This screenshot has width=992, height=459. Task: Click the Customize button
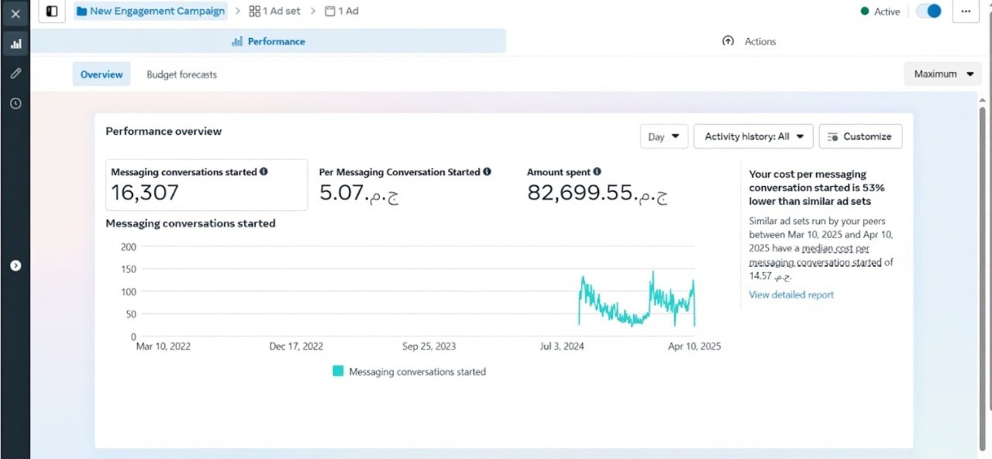point(861,136)
